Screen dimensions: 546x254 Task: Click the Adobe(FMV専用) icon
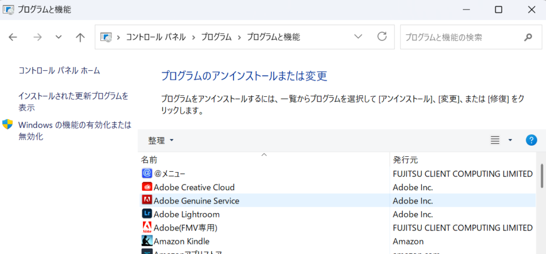tap(147, 227)
